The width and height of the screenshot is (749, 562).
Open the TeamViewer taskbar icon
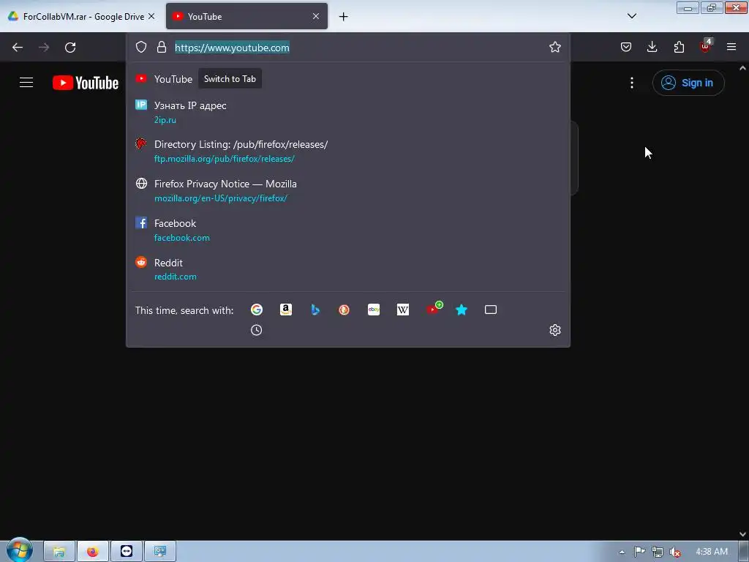click(127, 551)
